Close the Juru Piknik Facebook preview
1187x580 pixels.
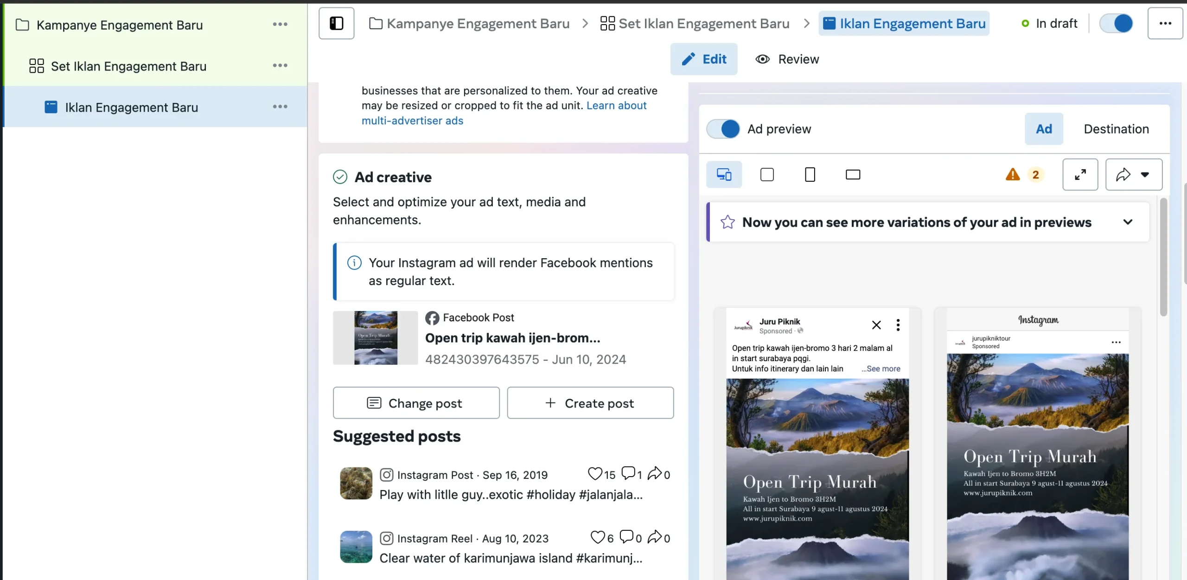(876, 325)
